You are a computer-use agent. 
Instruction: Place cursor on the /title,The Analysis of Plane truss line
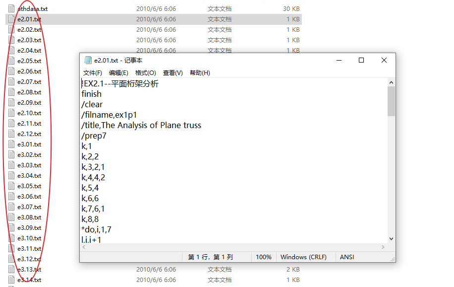tap(141, 125)
